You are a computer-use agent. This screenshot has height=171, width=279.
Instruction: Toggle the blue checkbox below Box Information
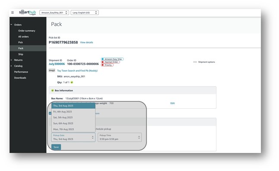[50, 113]
